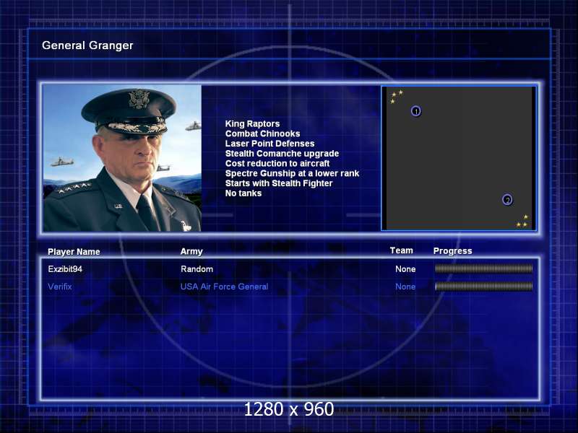Select the Player Name column header

(x=74, y=252)
